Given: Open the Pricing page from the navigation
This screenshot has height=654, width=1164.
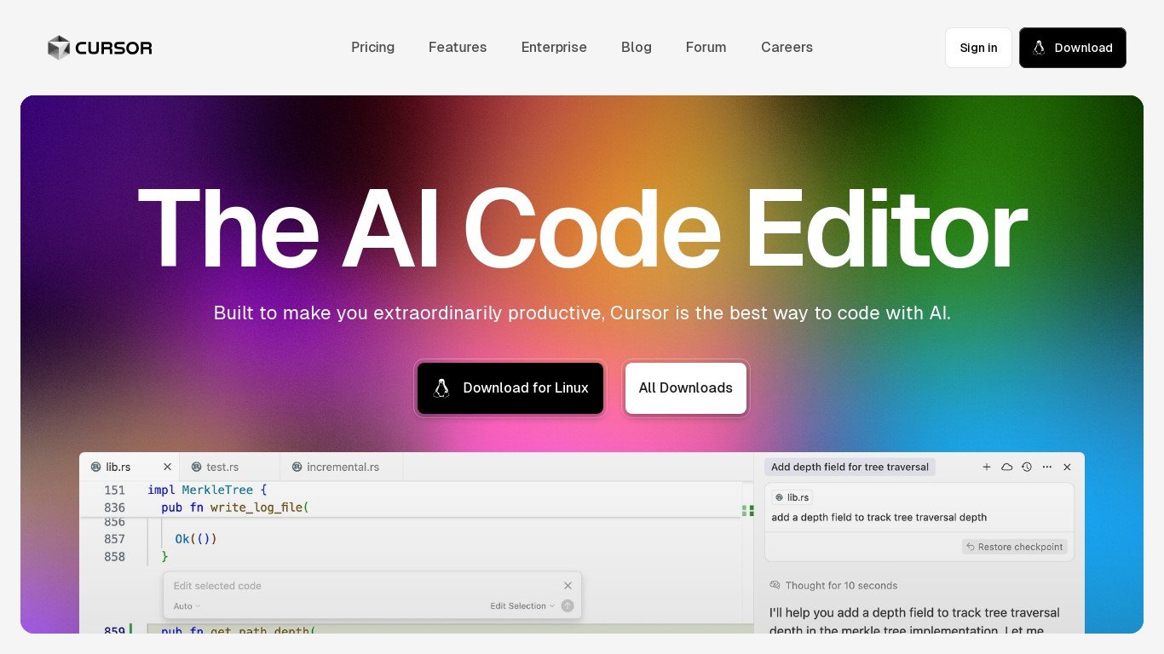Looking at the screenshot, I should (372, 48).
